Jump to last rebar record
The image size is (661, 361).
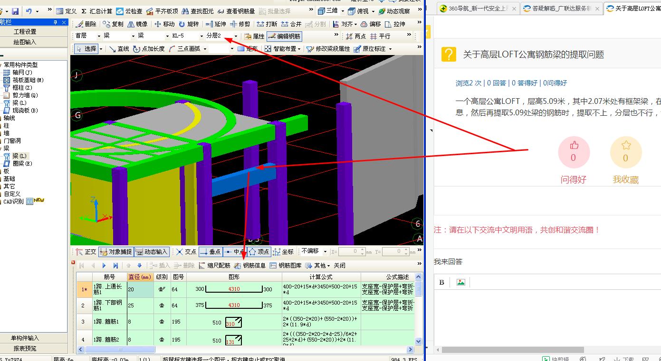tap(115, 266)
